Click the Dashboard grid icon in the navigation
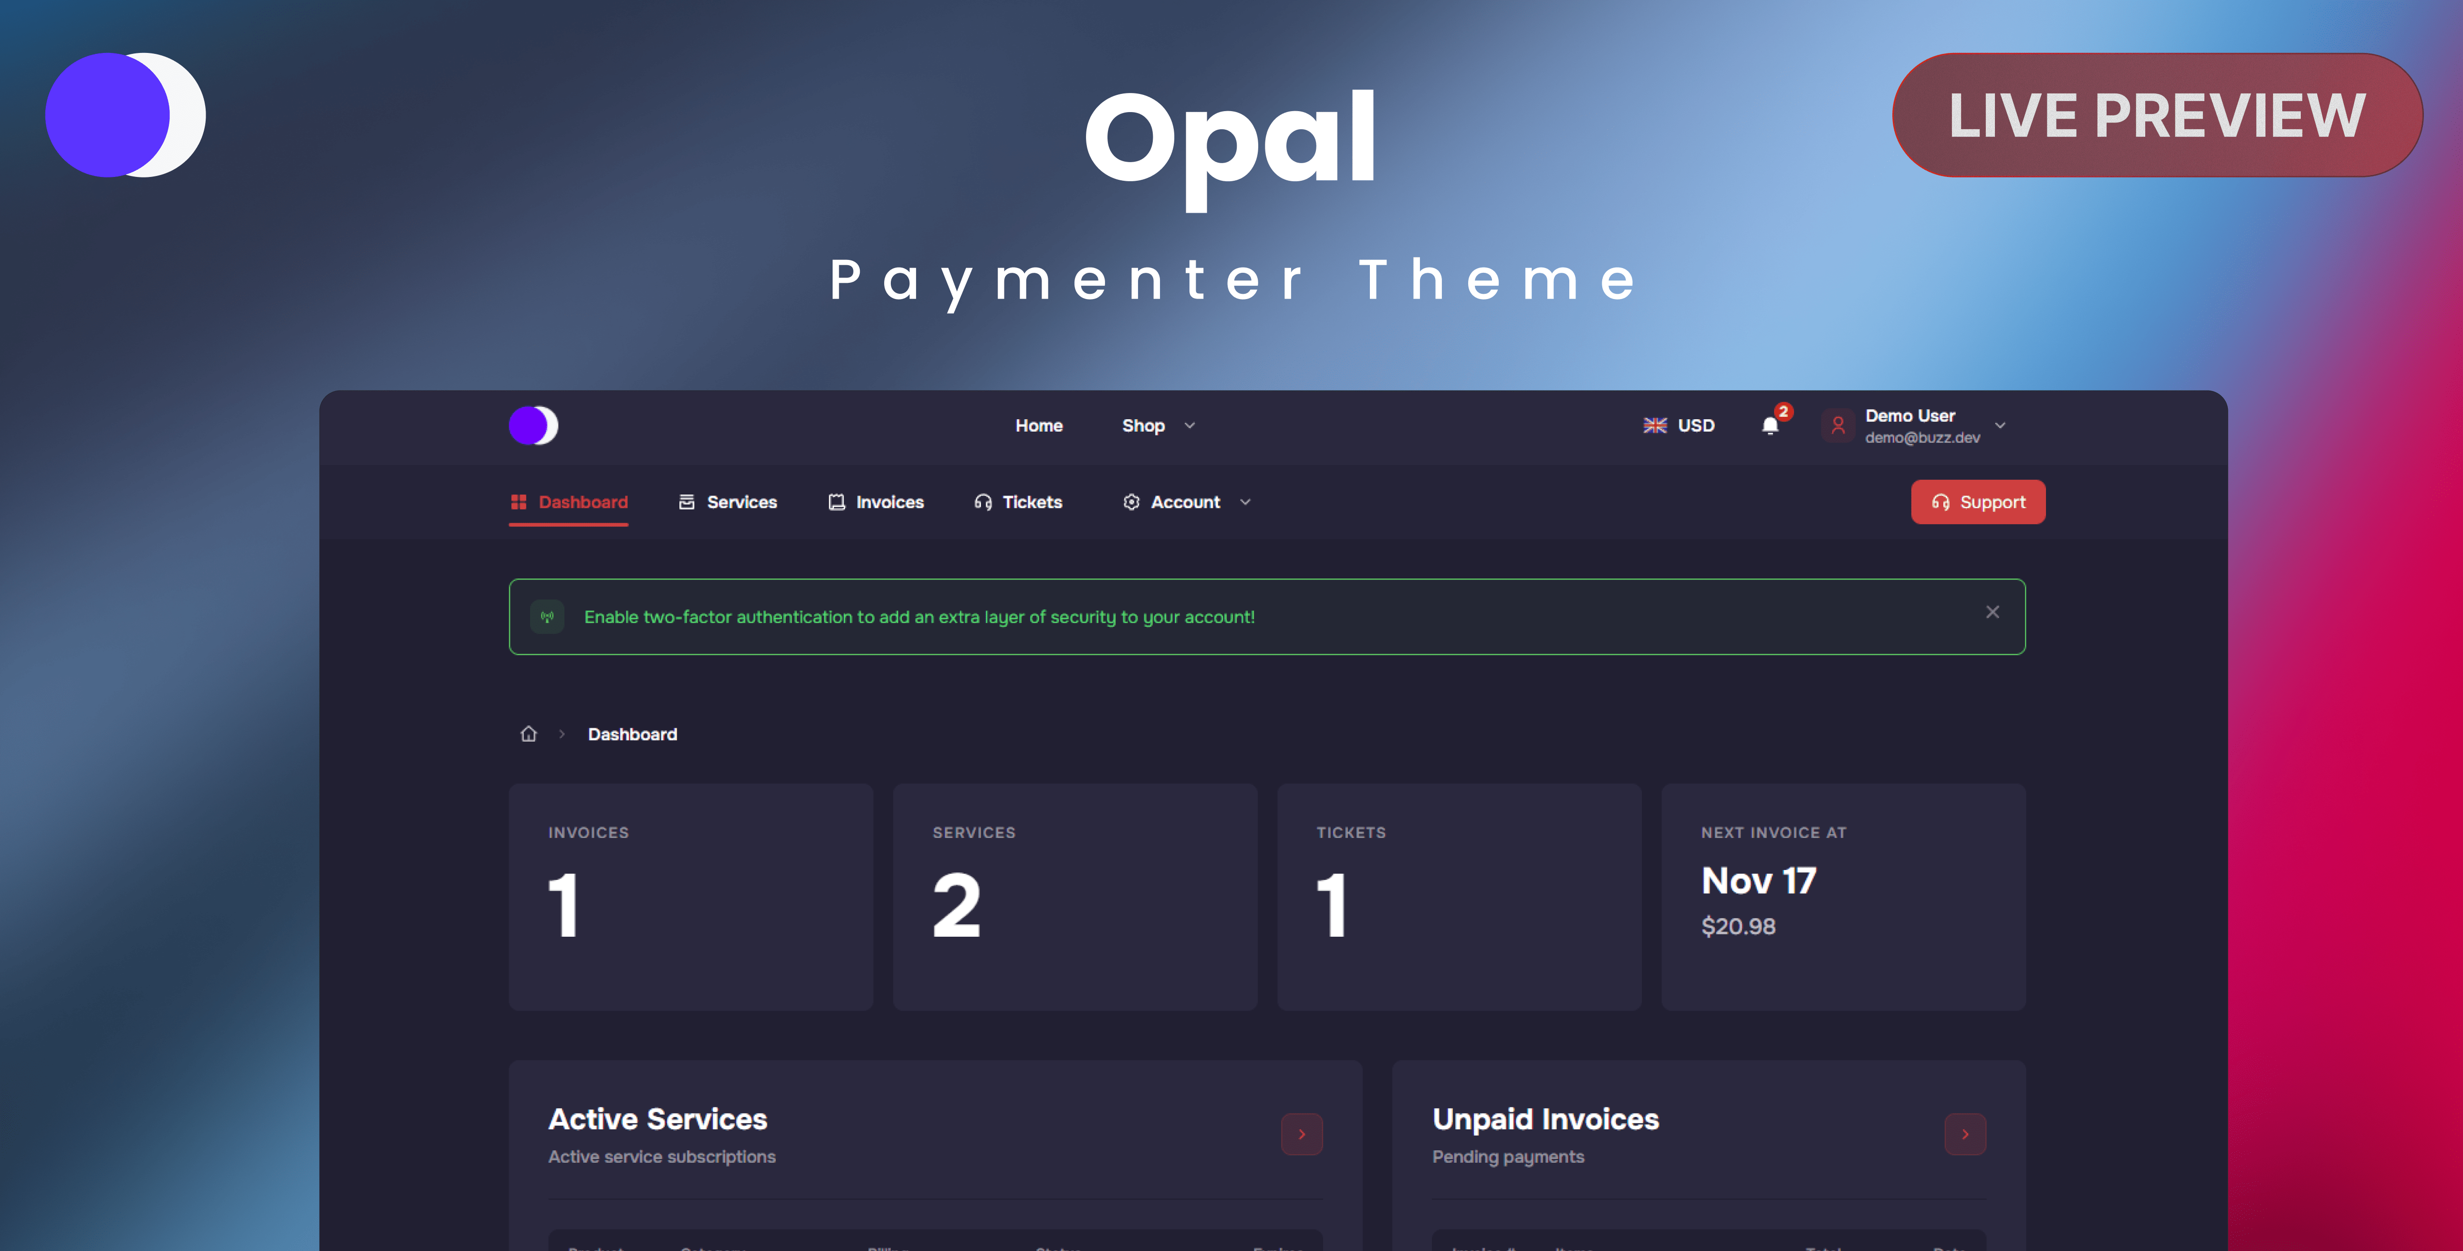Viewport: 2463px width, 1251px height. (x=520, y=502)
